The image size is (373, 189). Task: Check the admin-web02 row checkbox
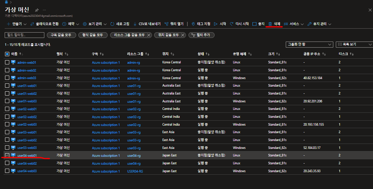(x=7, y=70)
